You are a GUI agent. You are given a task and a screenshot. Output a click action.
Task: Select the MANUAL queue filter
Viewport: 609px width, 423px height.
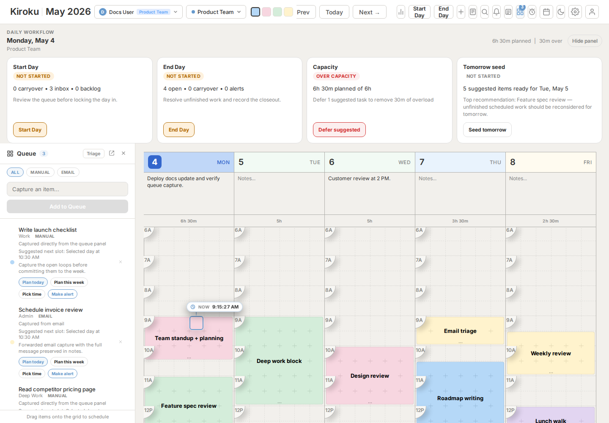(40, 172)
